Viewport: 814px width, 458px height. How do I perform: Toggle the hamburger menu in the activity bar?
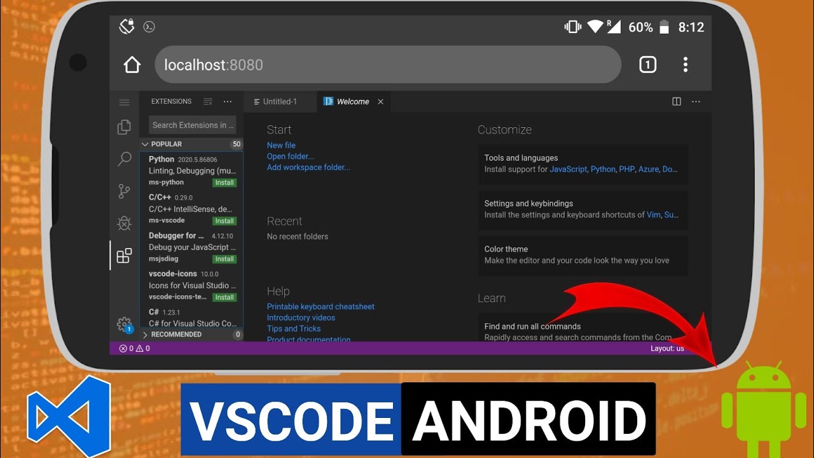click(x=124, y=102)
